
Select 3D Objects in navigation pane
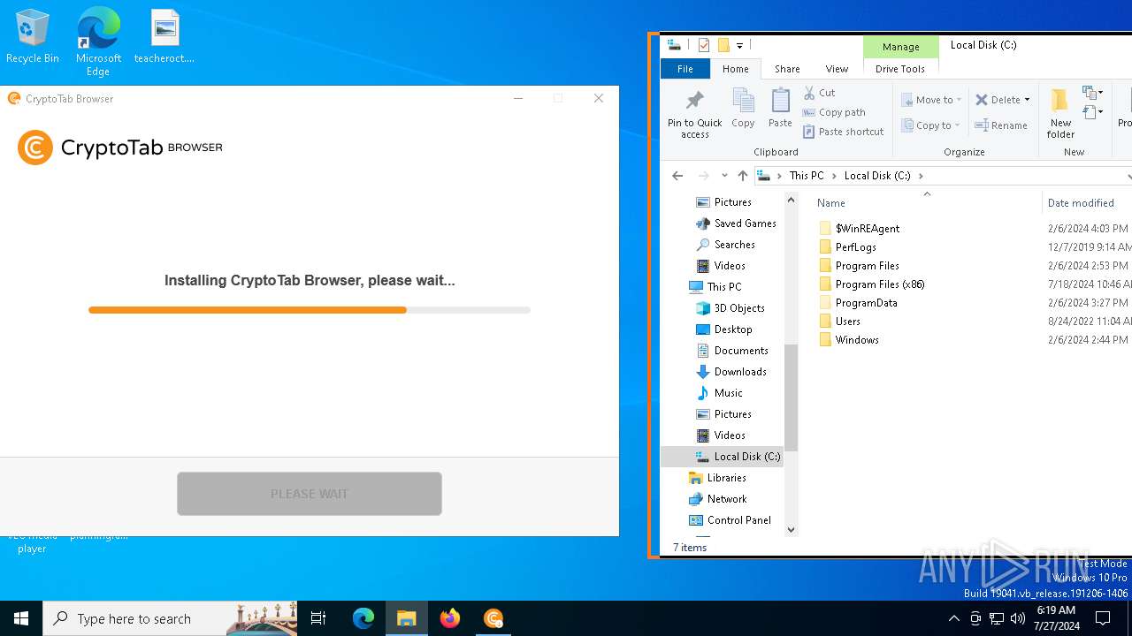click(738, 308)
